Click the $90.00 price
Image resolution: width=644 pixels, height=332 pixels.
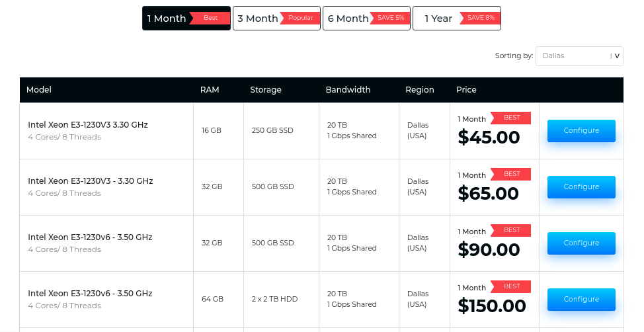tap(489, 250)
